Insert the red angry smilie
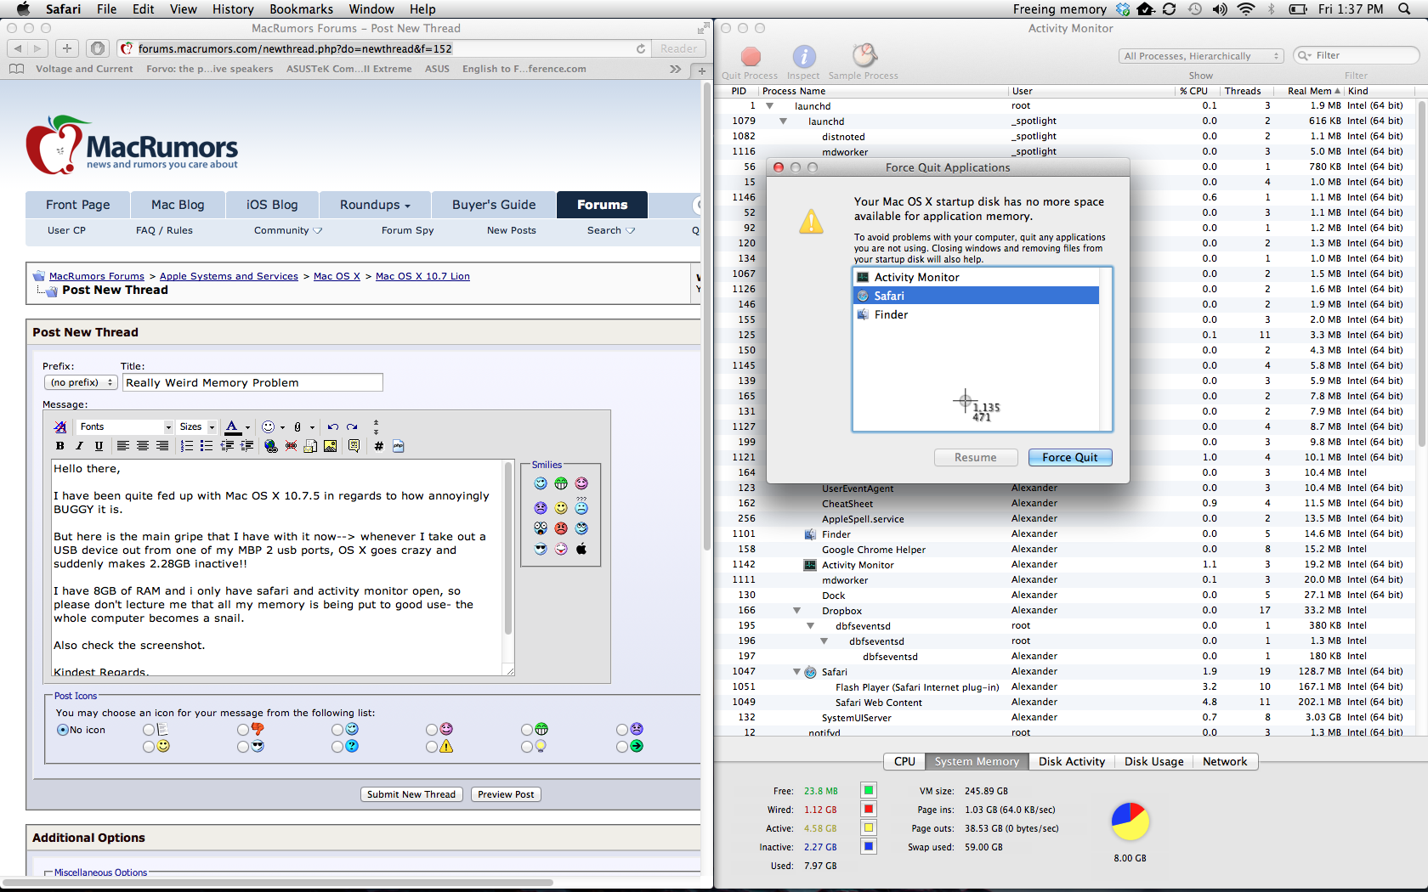 coord(561,528)
